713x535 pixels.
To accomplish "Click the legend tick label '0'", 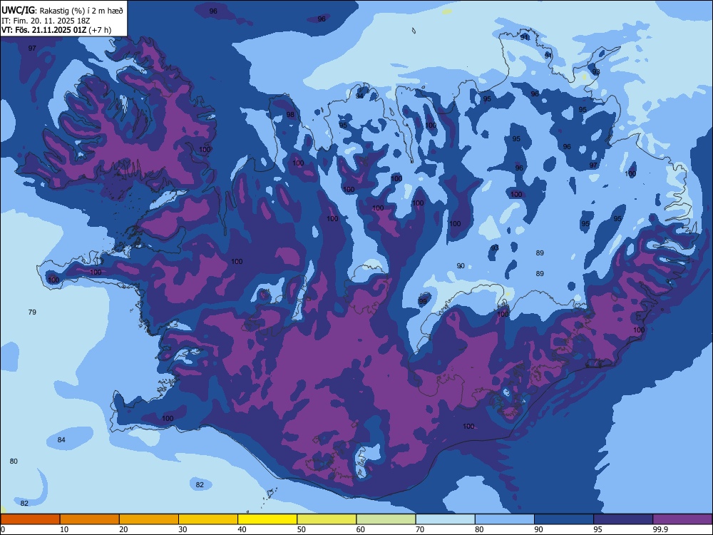I will pos(3,529).
